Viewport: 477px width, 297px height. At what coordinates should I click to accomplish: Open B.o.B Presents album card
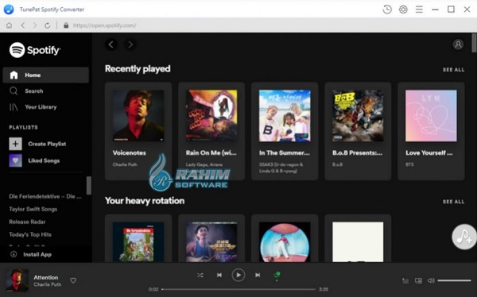(358, 131)
